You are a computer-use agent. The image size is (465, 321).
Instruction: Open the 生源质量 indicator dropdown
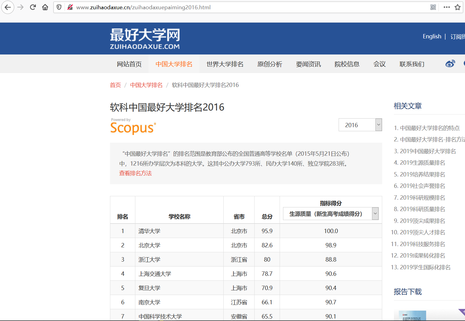(x=331, y=214)
